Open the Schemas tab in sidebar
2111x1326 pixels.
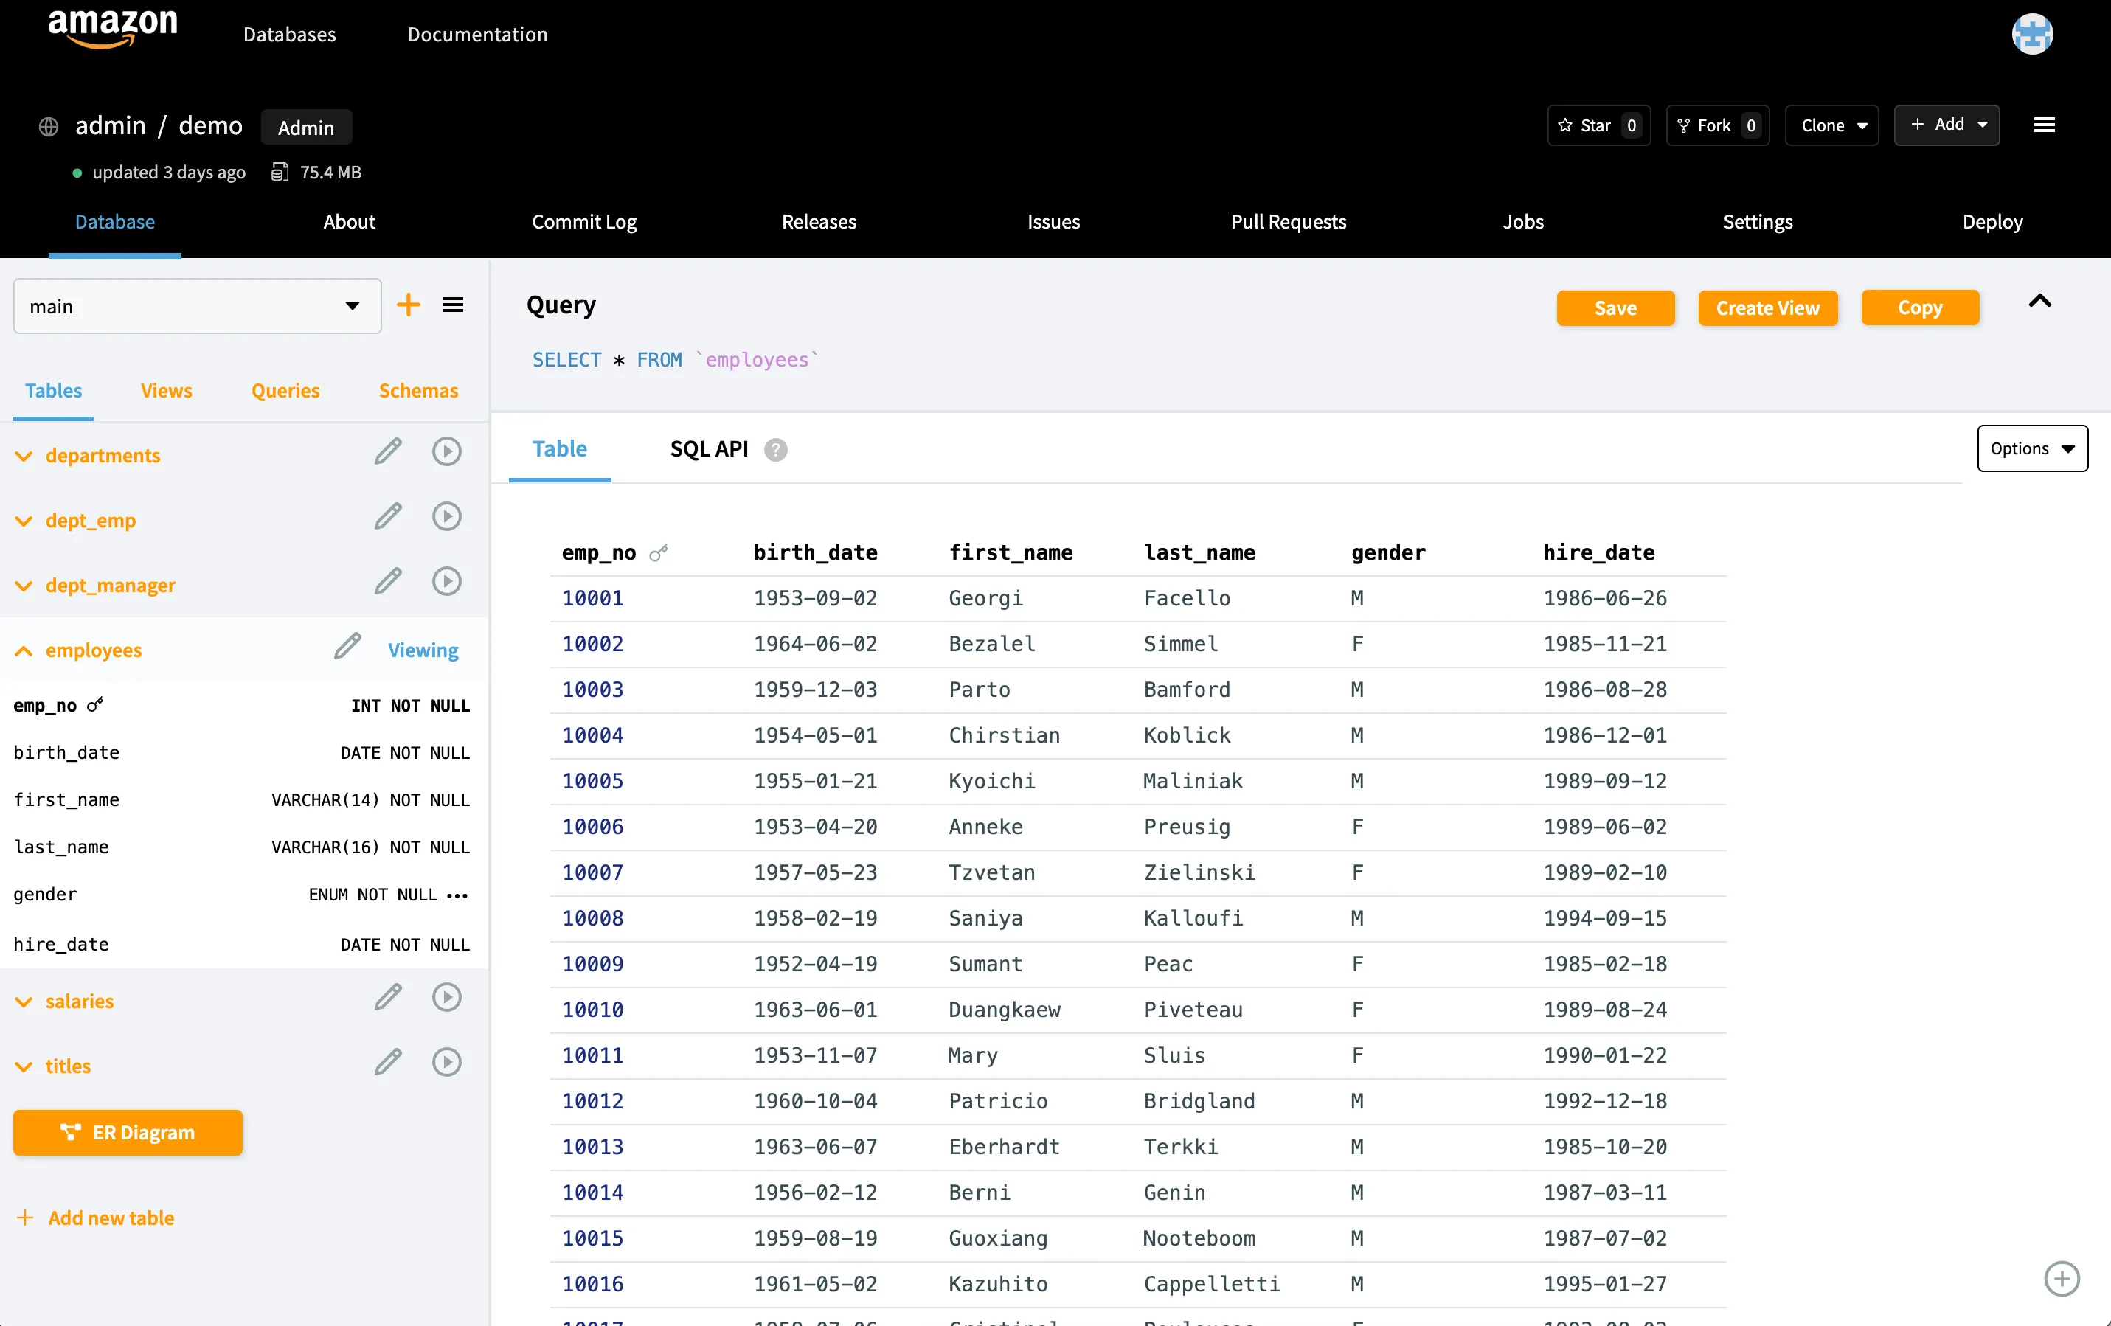tap(418, 391)
